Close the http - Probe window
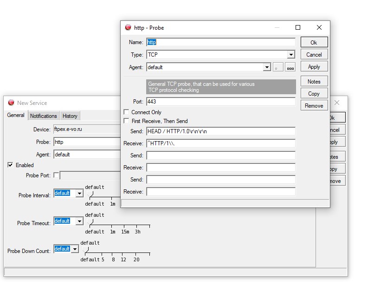Screen dimensions: 374x285 click(x=319, y=27)
